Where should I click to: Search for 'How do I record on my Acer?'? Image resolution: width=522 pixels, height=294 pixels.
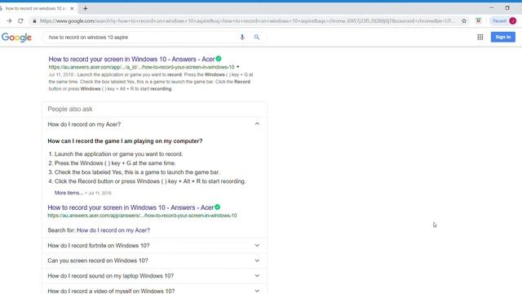tap(113, 230)
